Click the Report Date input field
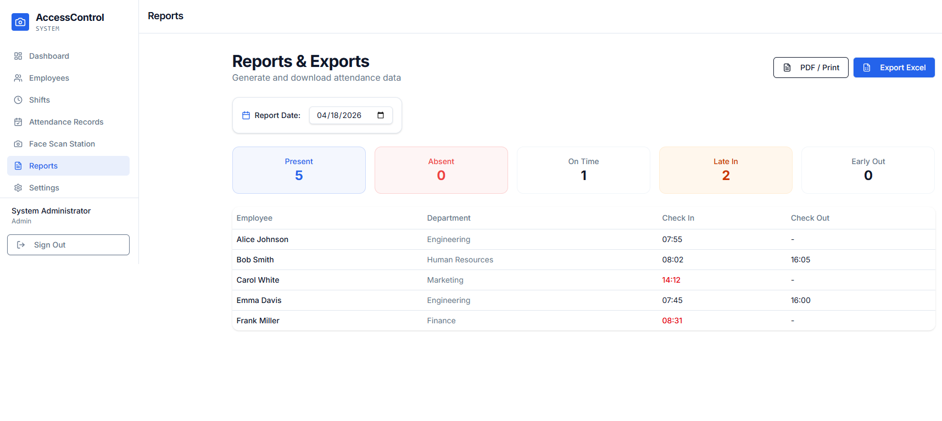The image size is (942, 421). 339,115
